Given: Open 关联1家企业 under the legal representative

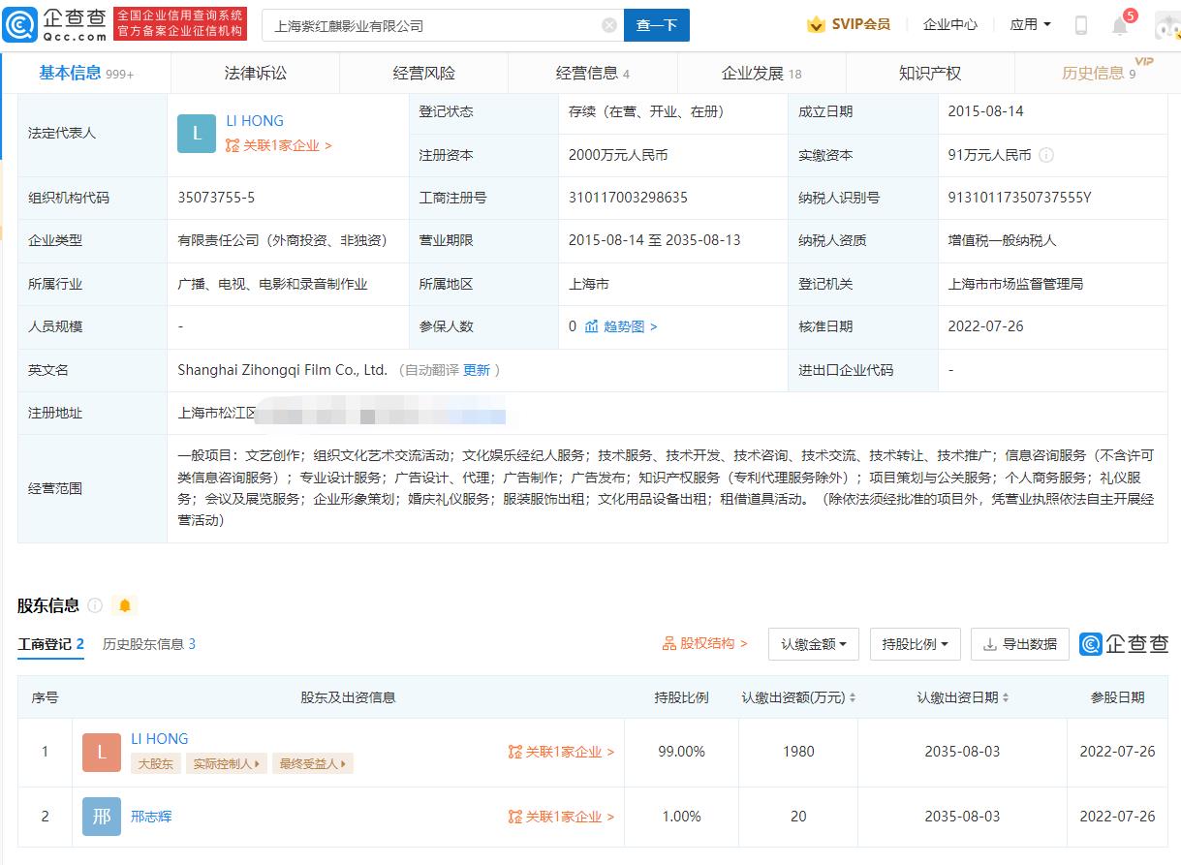Looking at the screenshot, I should coord(279,145).
